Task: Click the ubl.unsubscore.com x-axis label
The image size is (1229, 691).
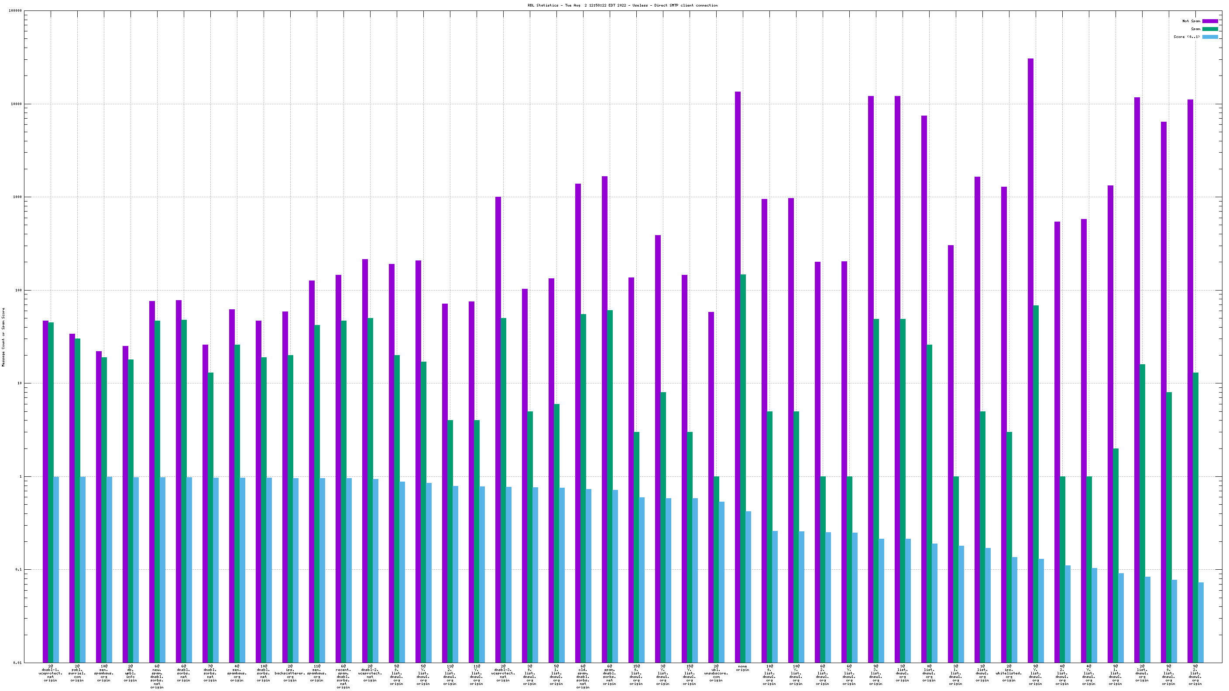Action: pos(716,673)
